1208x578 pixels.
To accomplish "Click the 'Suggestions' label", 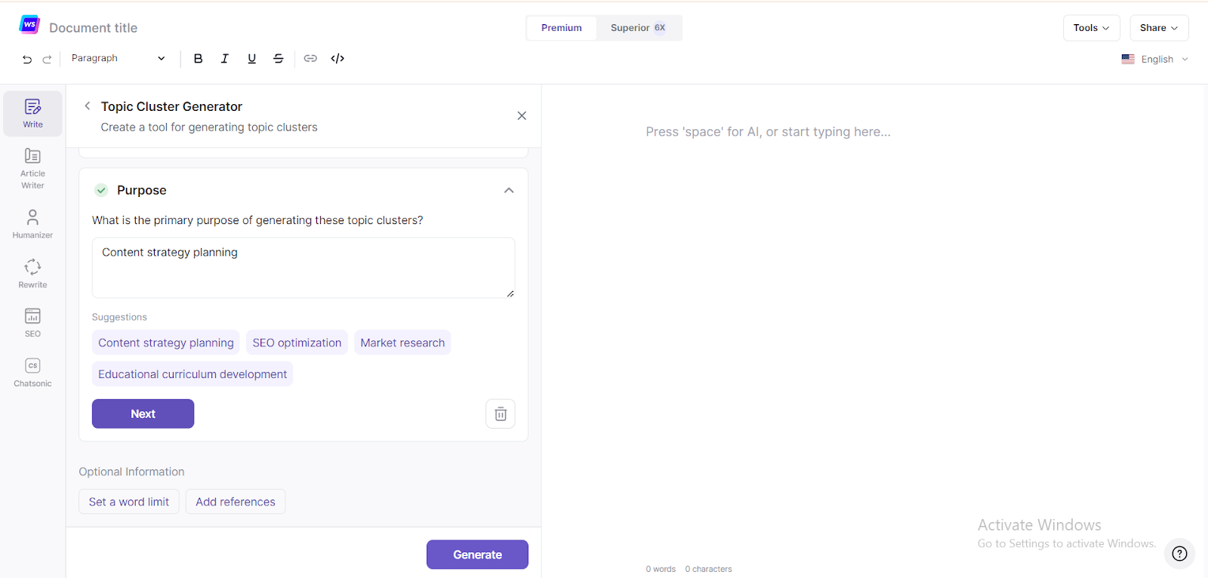I will point(119,317).
